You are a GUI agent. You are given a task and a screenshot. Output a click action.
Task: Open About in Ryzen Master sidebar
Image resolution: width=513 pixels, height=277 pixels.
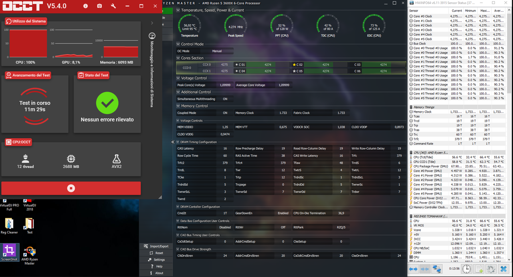pyautogui.click(x=156, y=273)
